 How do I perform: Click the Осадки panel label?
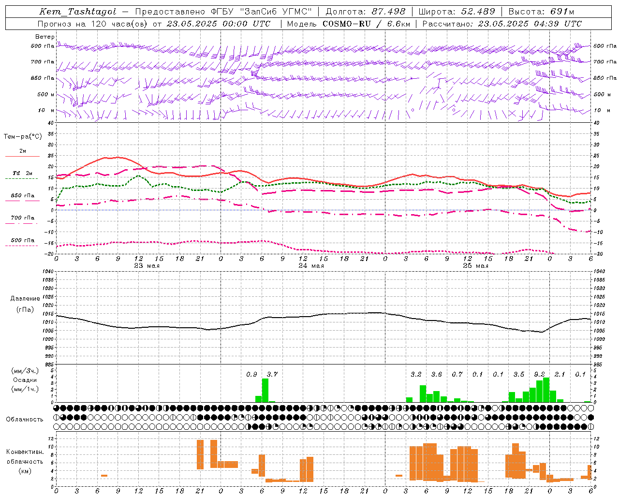[x=25, y=380]
